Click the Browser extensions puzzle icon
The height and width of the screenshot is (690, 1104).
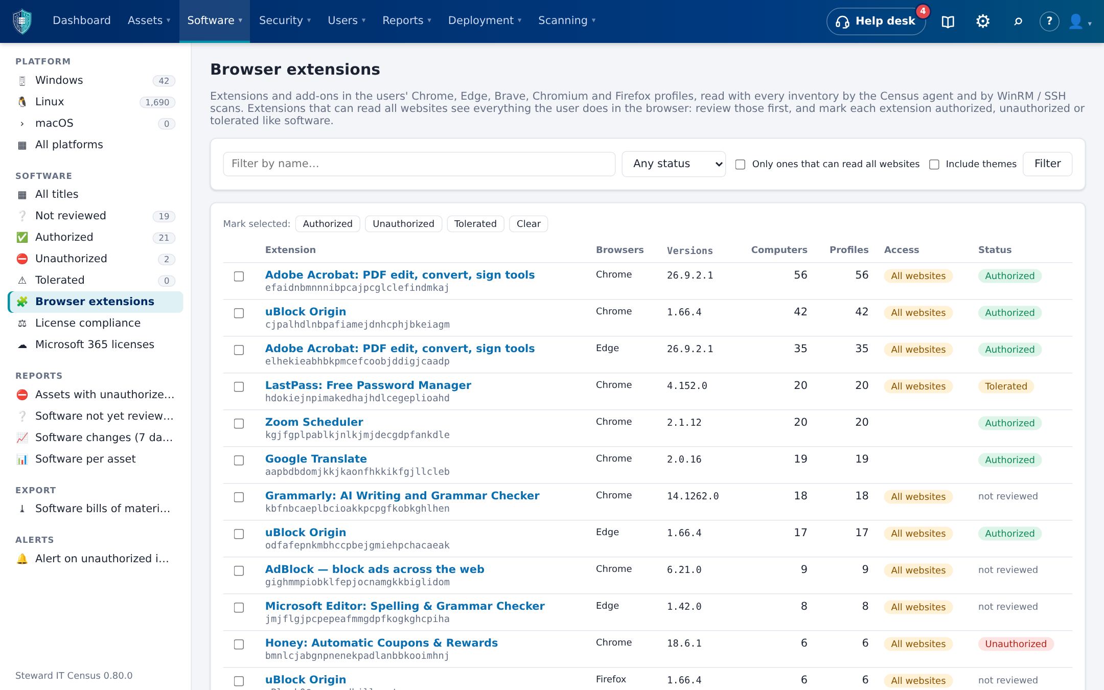(x=22, y=302)
